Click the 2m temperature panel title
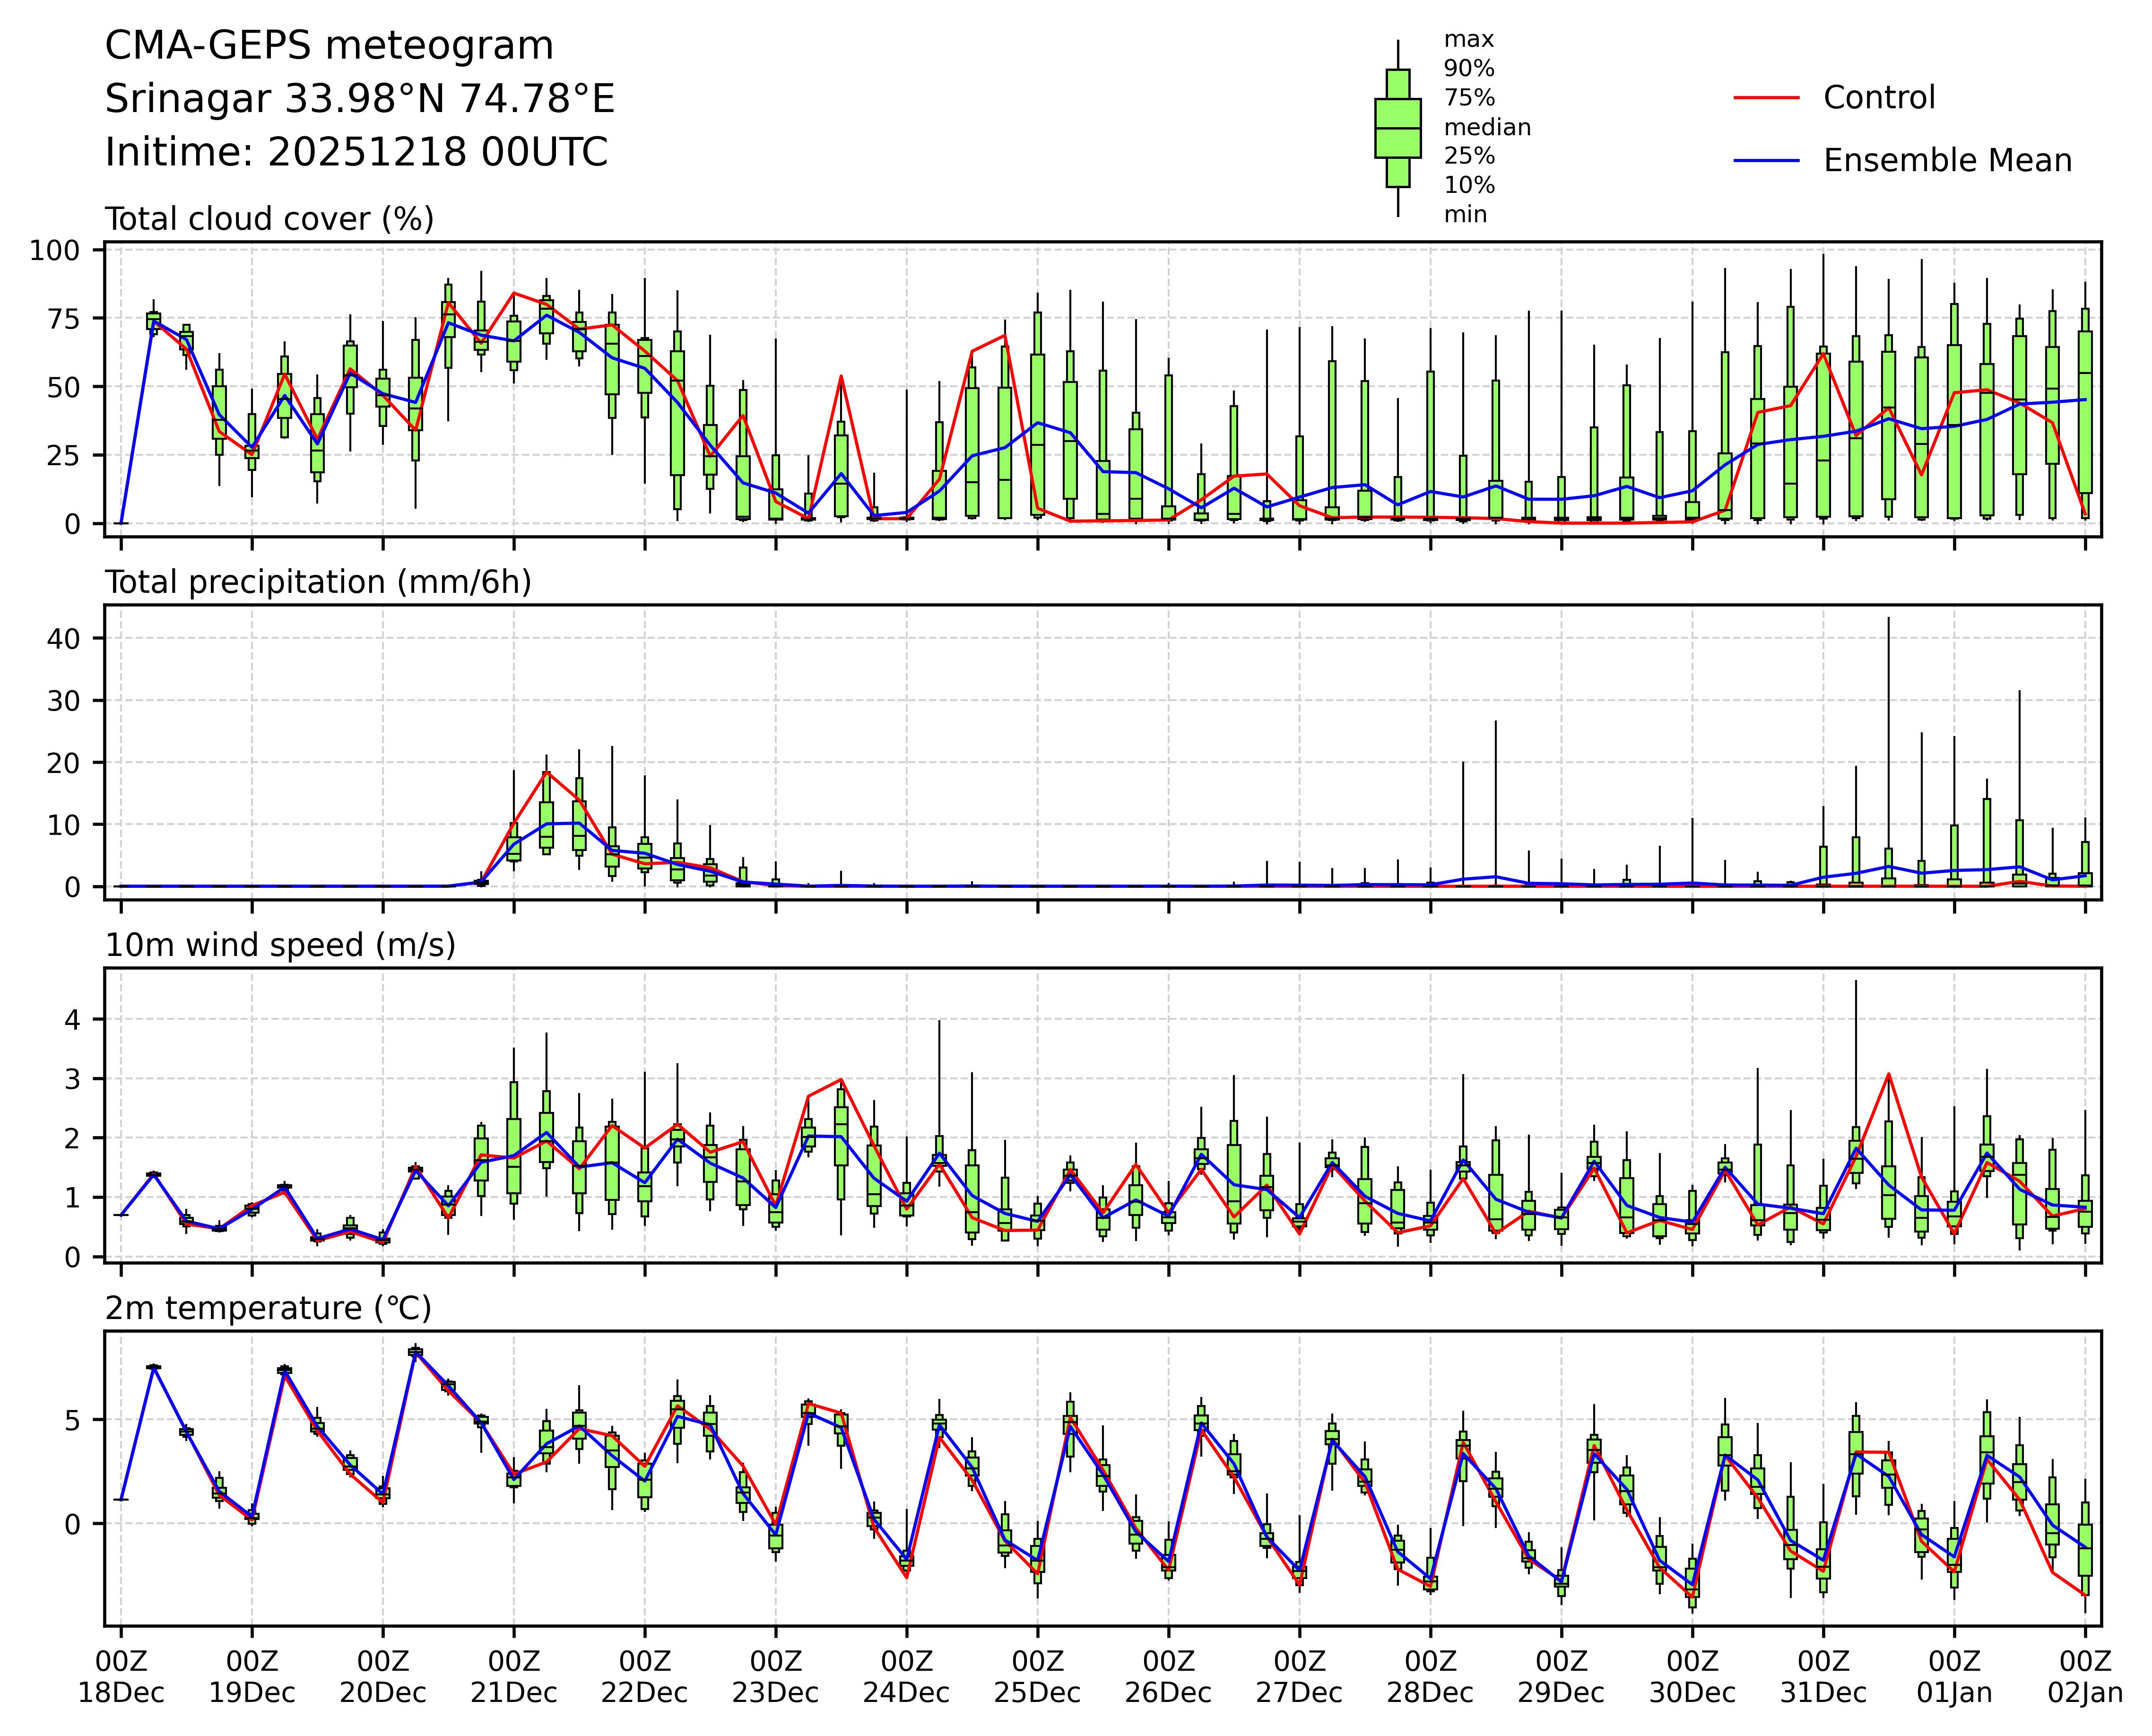The width and height of the screenshot is (2152, 1736). [268, 1308]
